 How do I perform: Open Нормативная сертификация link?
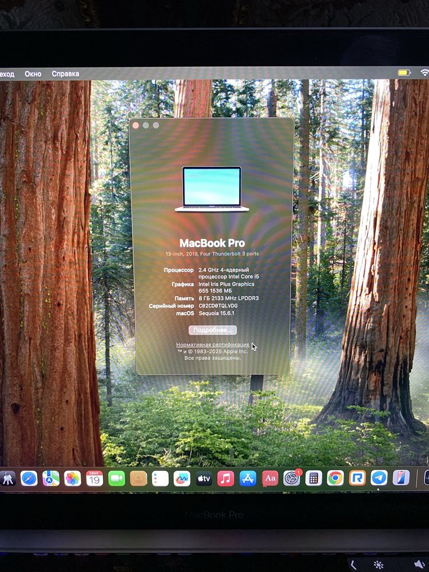[213, 344]
